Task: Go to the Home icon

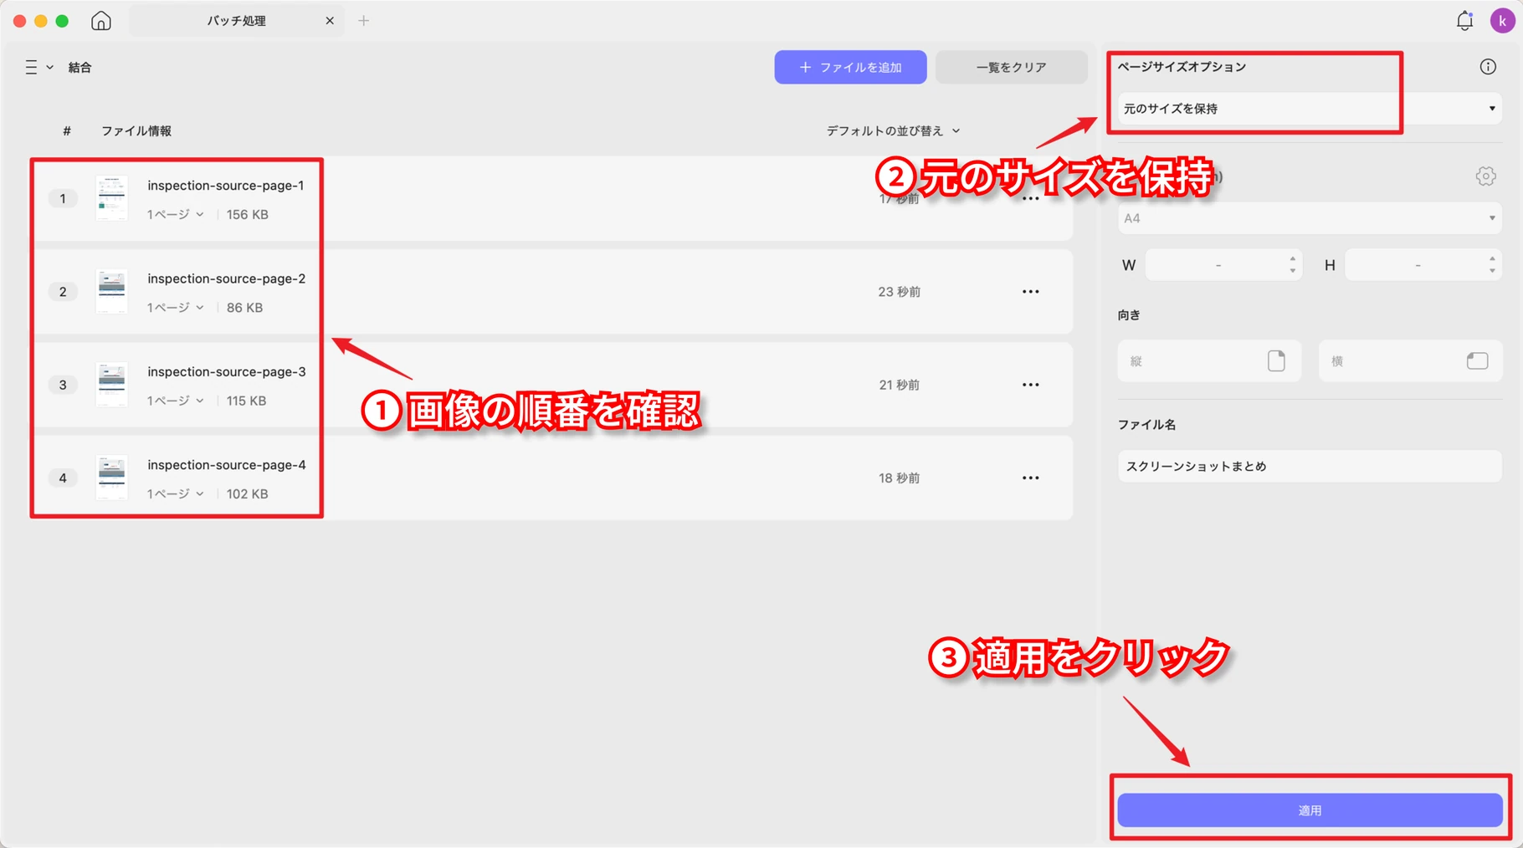Action: tap(101, 21)
